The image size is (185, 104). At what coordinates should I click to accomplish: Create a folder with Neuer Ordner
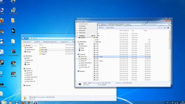coord(110,28)
